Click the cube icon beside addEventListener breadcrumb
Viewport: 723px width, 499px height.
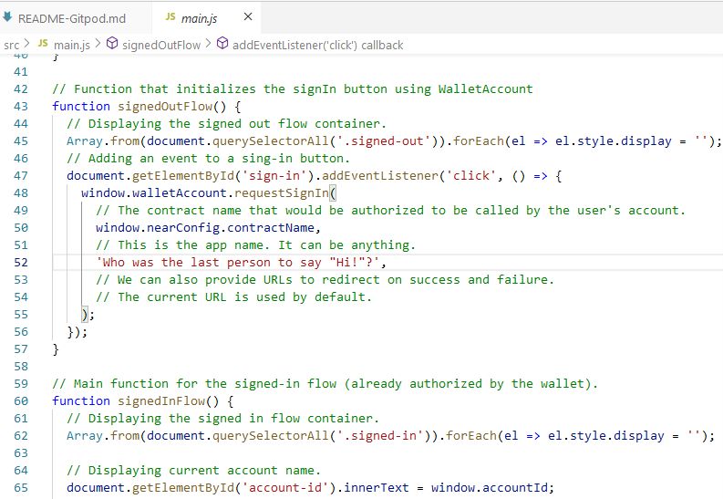(223, 45)
